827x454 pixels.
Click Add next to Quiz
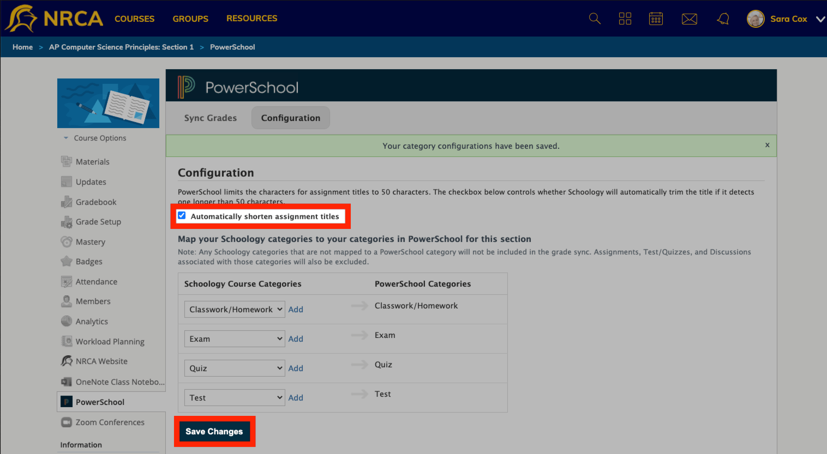pyautogui.click(x=296, y=368)
